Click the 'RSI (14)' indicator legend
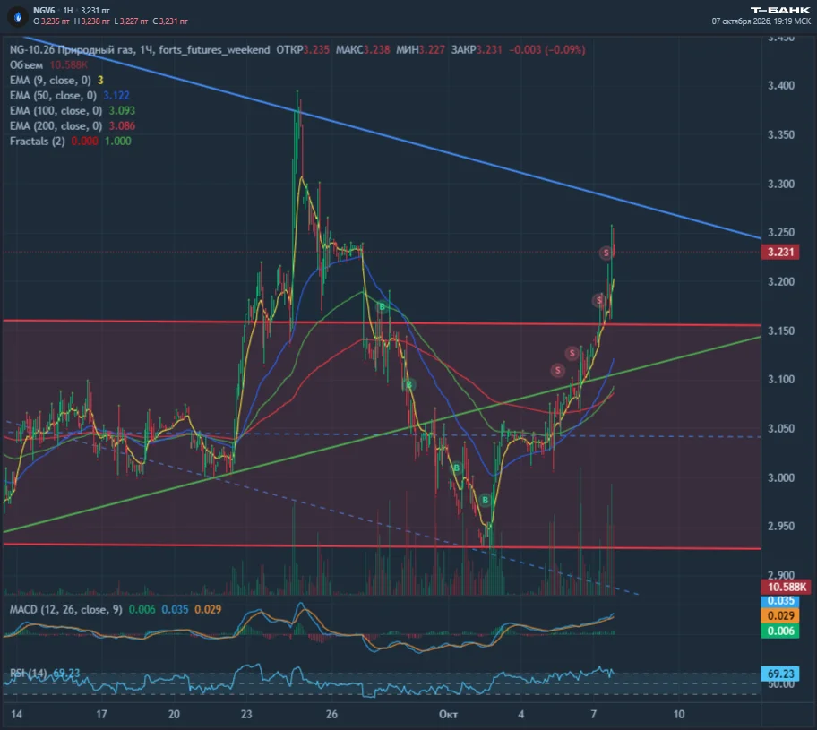Screen dimensions: 817x730 (45, 674)
